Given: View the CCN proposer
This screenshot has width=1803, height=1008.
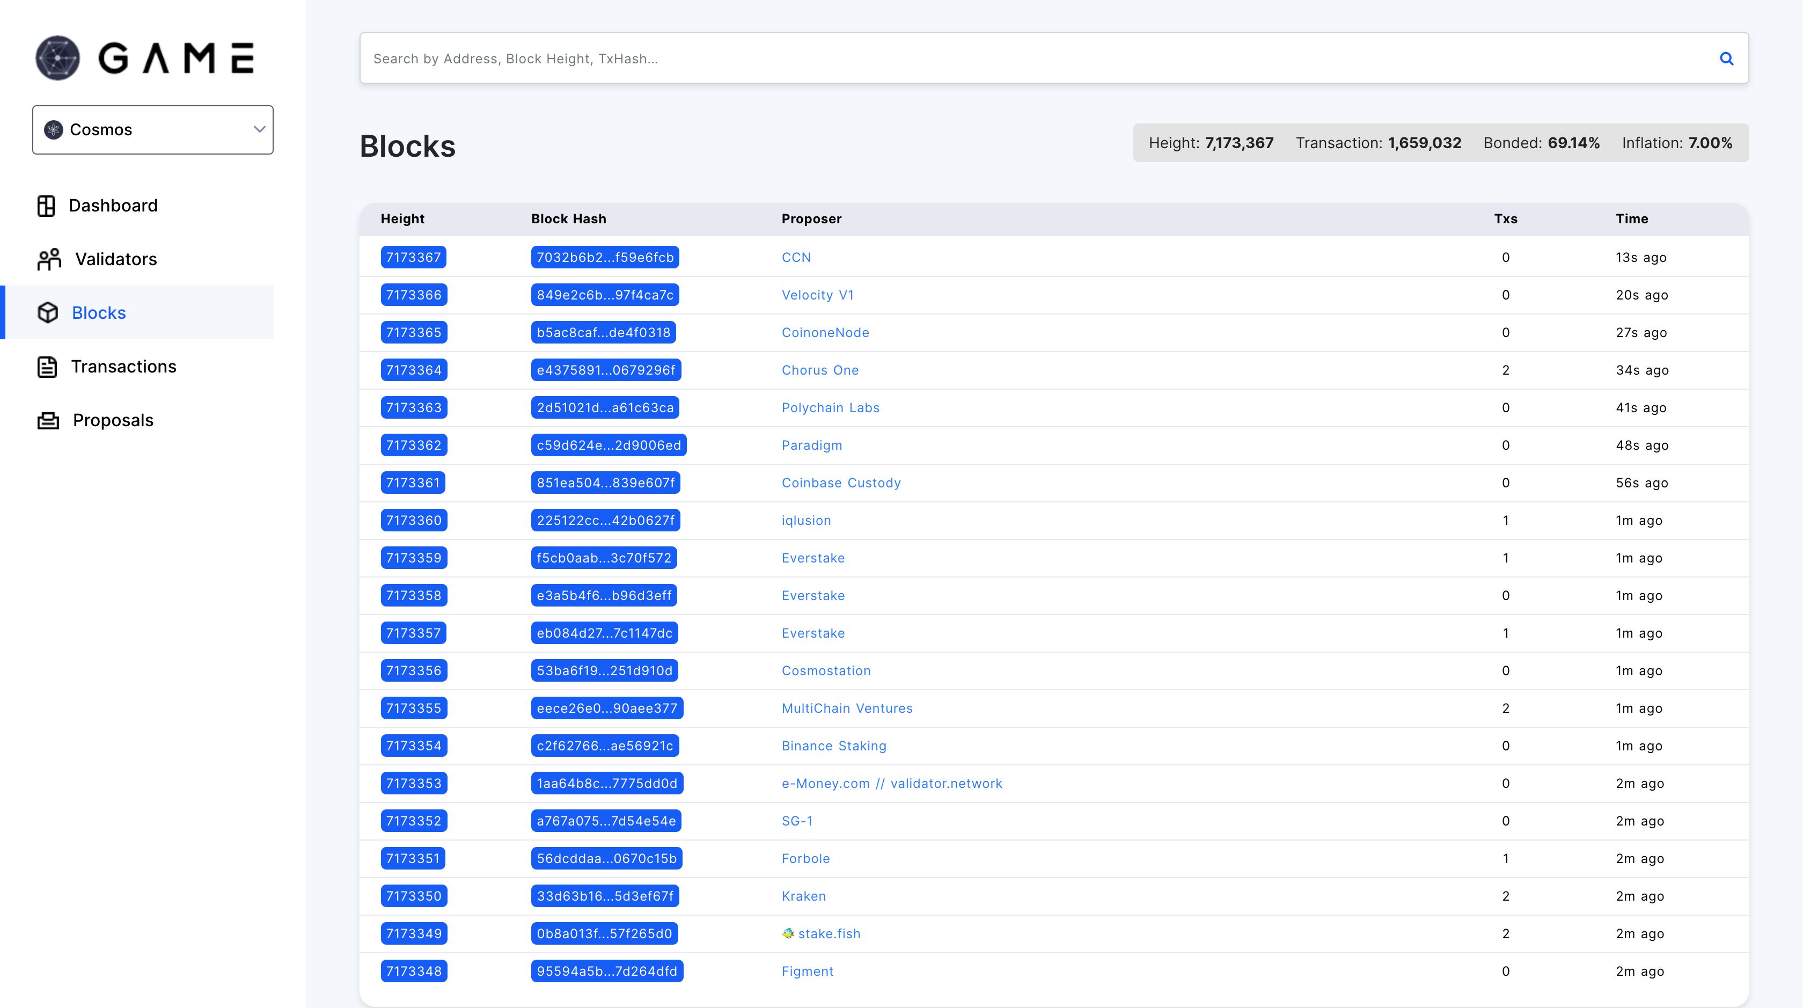Looking at the screenshot, I should [x=796, y=258].
